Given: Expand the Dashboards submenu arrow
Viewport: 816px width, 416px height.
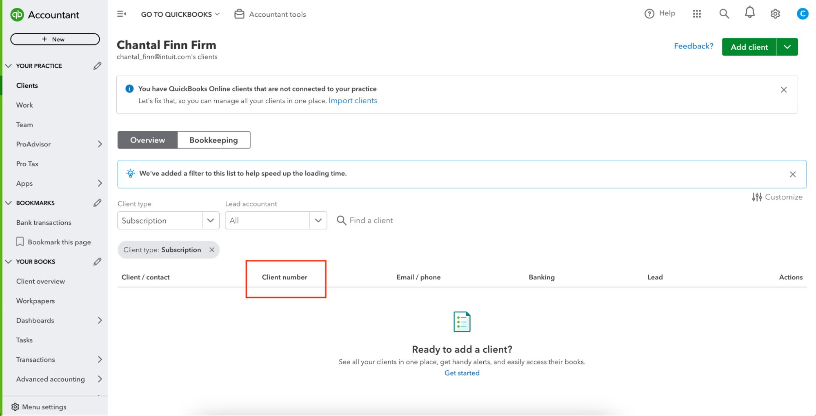Looking at the screenshot, I should (x=100, y=320).
